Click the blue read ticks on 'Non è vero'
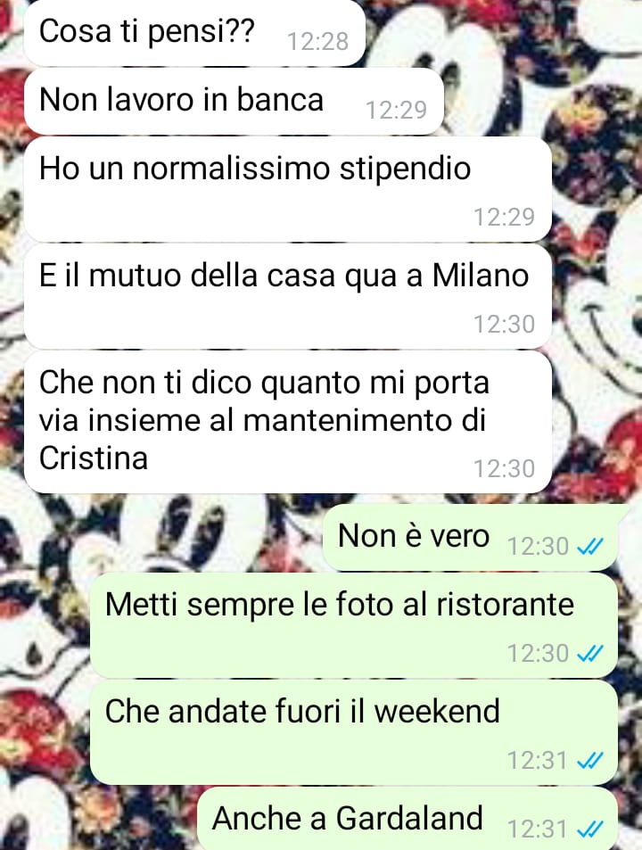 click(590, 547)
